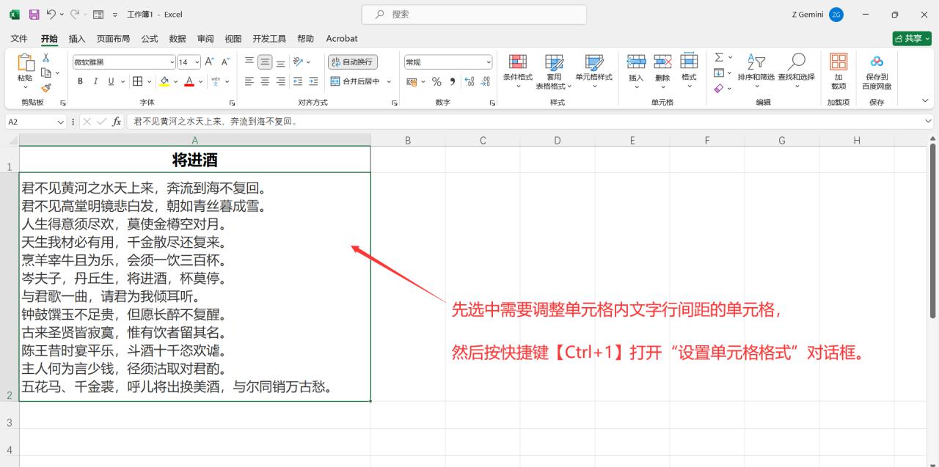
Task: Undo the last action
Action: 51,15
